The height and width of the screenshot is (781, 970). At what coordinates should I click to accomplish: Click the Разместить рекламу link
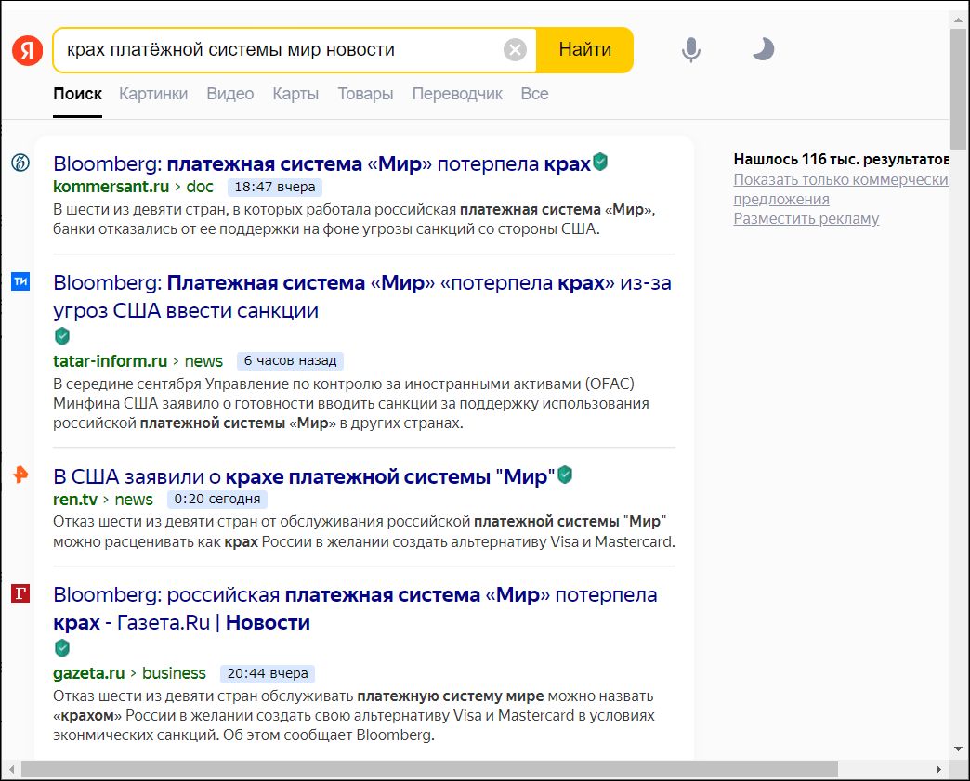pos(806,218)
